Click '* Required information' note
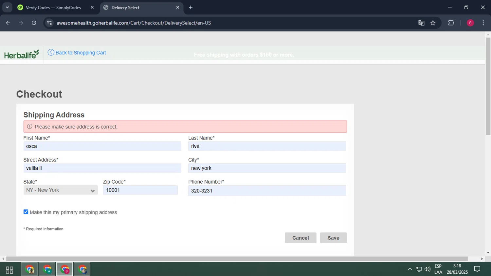491x276 pixels. (x=44, y=229)
